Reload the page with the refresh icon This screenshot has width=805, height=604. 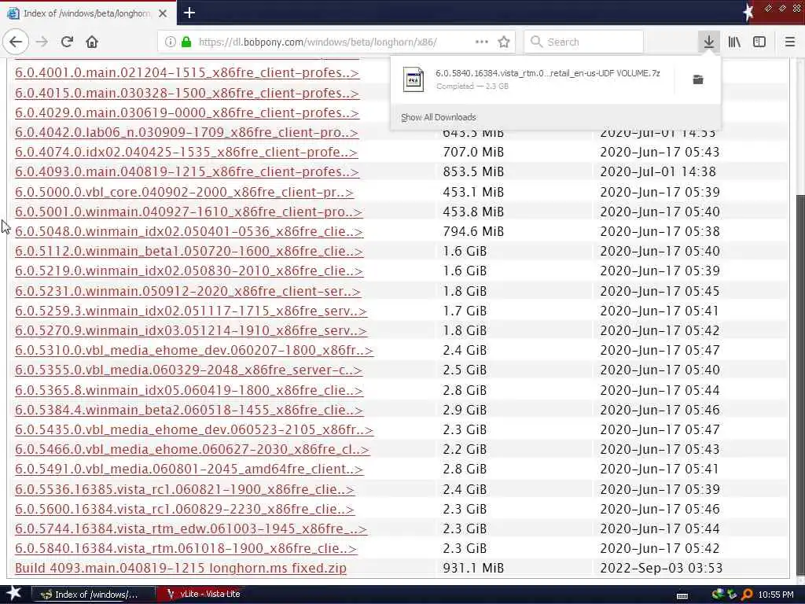(x=67, y=42)
